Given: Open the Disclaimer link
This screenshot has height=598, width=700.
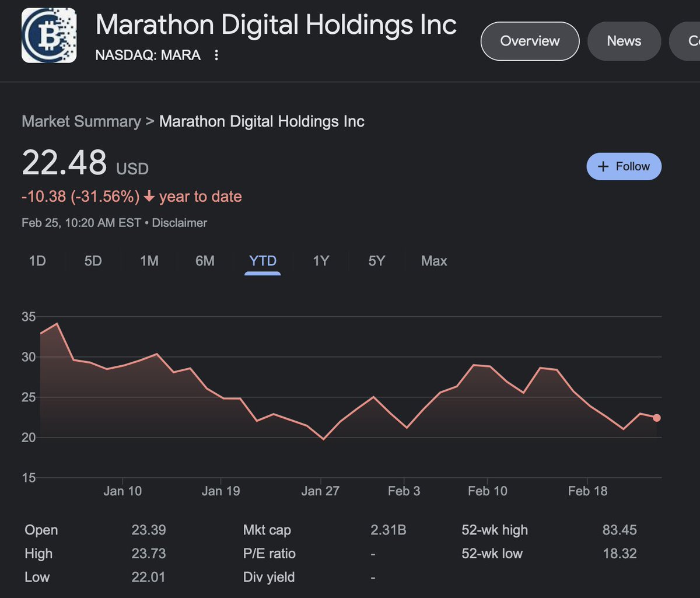Looking at the screenshot, I should tap(179, 223).
